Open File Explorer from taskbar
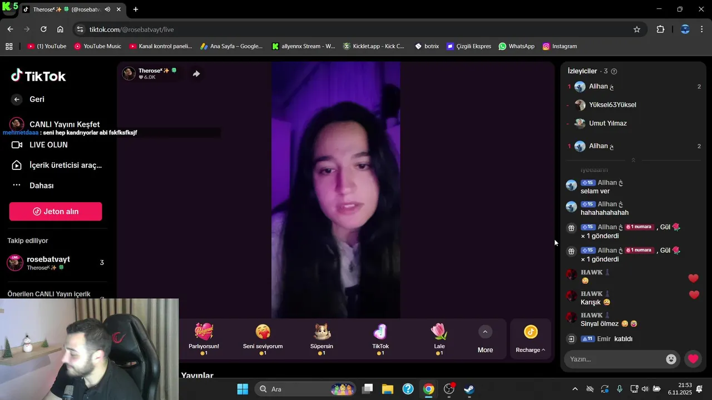 click(x=388, y=389)
